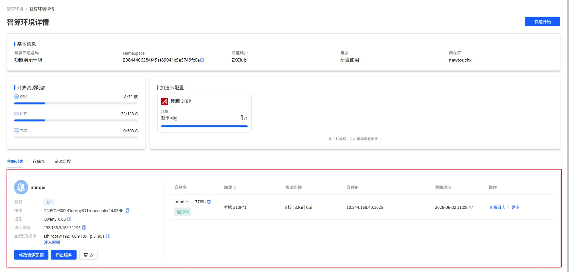Click the mindie service avatar icon
The width and height of the screenshot is (569, 272).
(21, 187)
